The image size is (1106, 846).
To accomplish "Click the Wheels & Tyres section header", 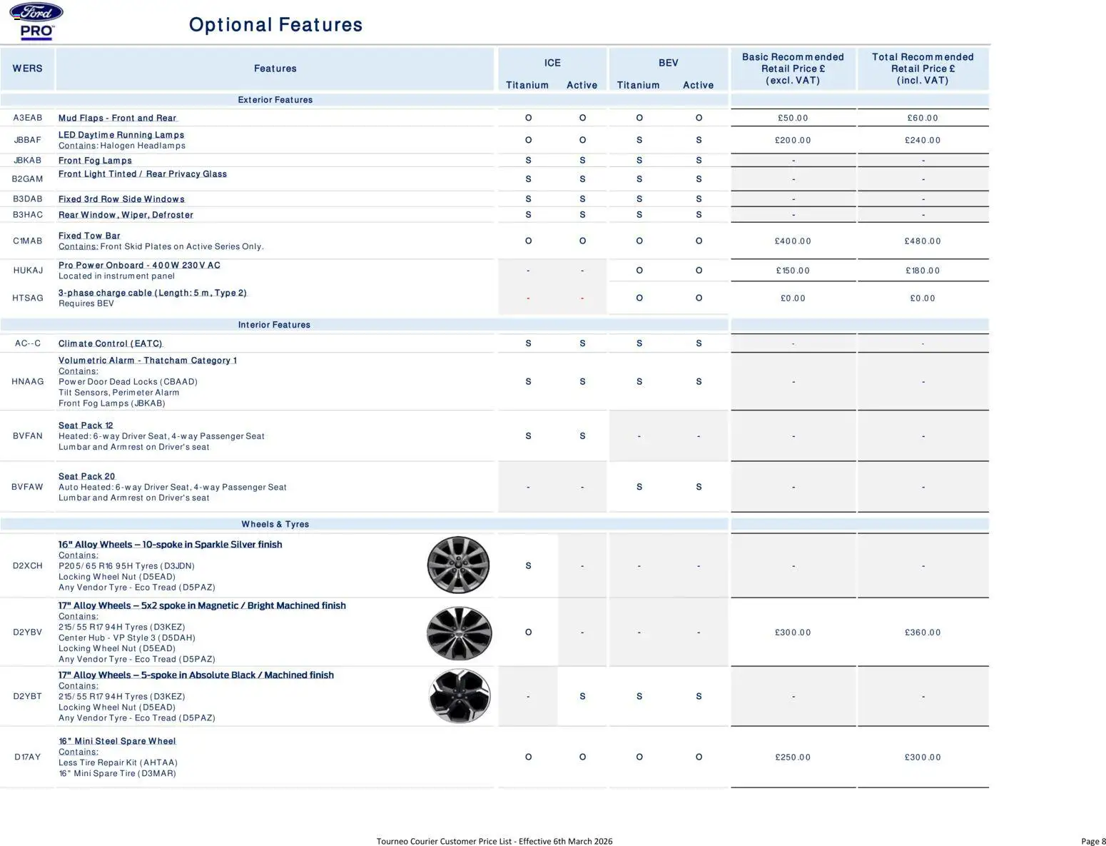I will point(275,524).
